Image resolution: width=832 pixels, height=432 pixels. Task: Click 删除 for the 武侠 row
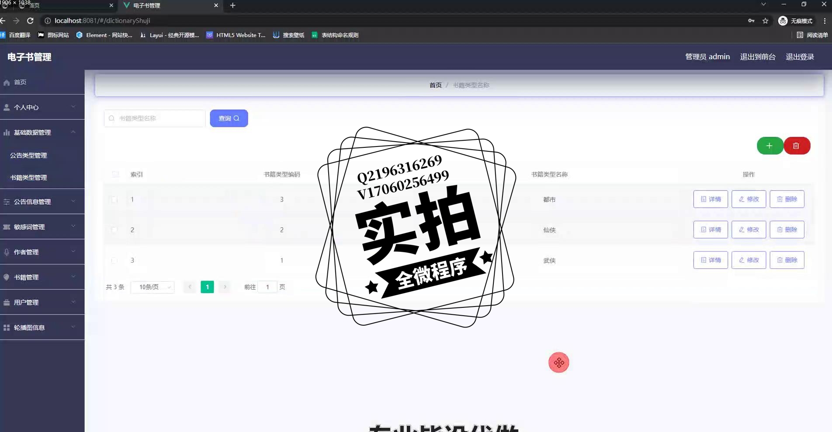[x=787, y=260]
